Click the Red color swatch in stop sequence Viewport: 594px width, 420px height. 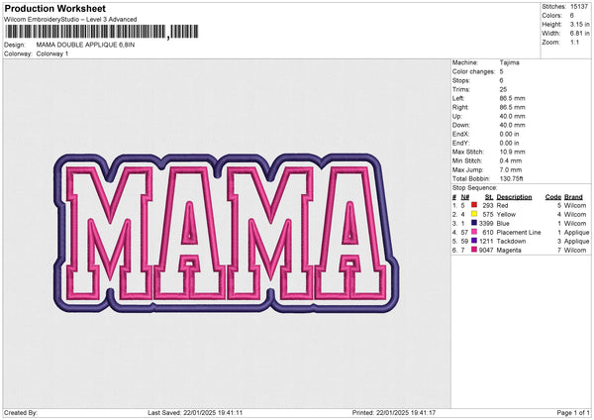click(x=474, y=205)
